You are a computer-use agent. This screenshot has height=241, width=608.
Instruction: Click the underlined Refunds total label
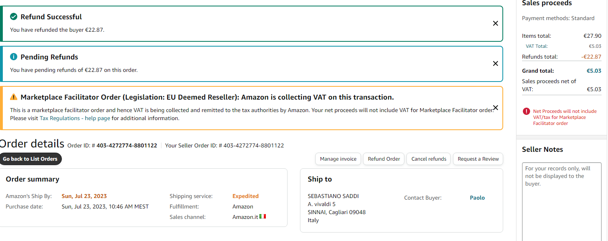click(539, 57)
